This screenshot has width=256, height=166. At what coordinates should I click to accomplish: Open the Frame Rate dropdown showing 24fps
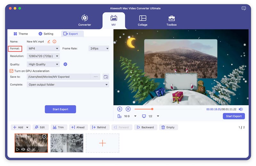point(99,49)
